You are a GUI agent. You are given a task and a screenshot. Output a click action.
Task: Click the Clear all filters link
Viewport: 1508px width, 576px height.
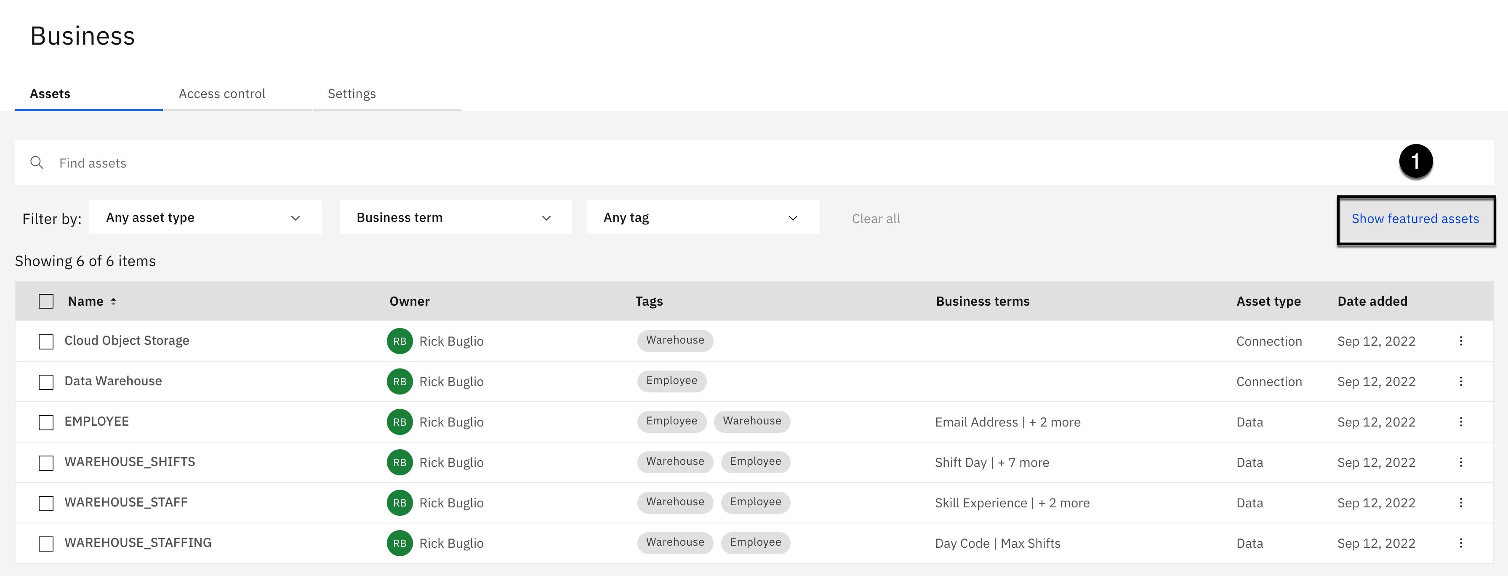pos(876,219)
